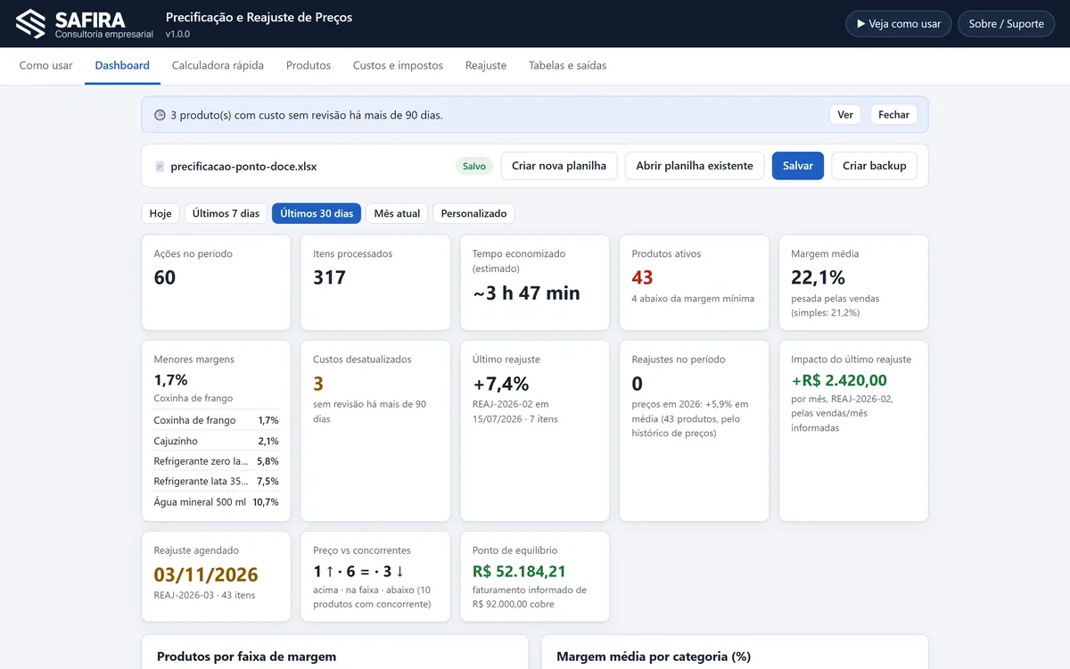Choose the Personalizado period filter
This screenshot has width=1070, height=669.
click(473, 214)
